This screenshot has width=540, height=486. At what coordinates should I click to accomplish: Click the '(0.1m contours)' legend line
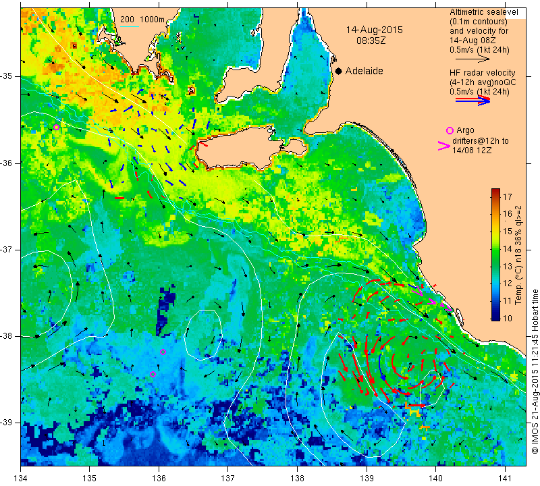pos(479,22)
